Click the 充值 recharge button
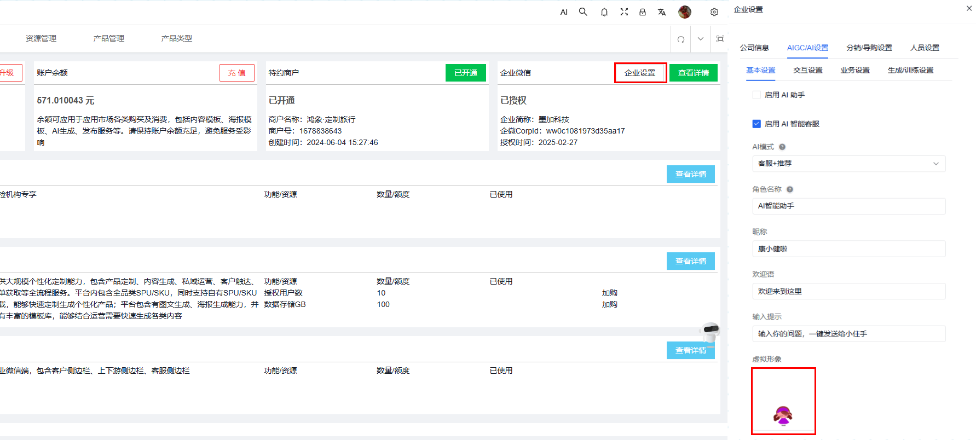This screenshot has height=440, width=976. point(236,73)
